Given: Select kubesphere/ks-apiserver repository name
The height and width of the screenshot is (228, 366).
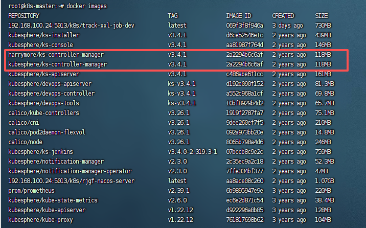Looking at the screenshot, I should 43,74.
